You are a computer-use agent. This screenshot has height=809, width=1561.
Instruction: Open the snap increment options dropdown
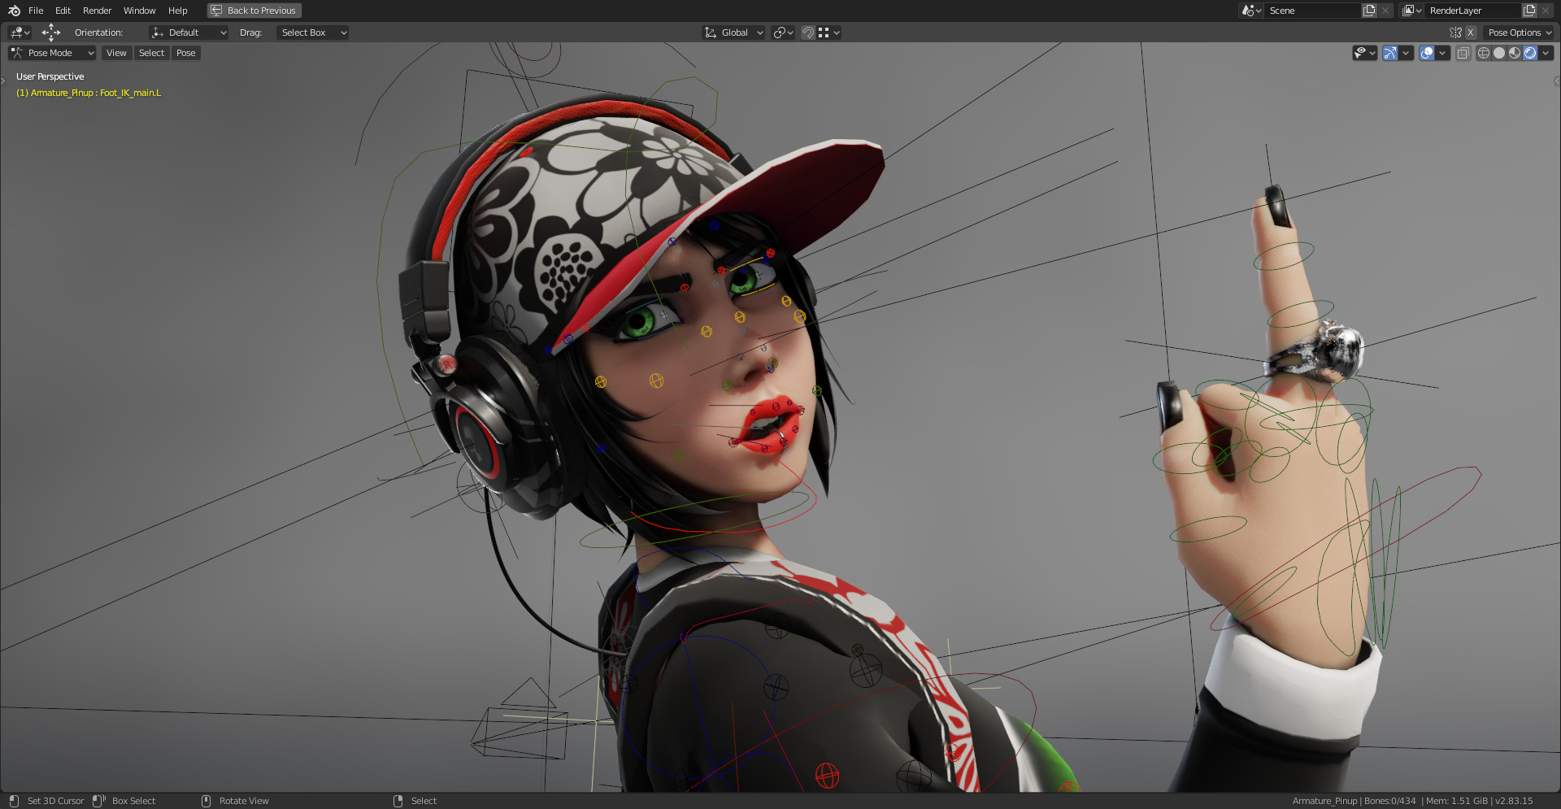pos(829,33)
